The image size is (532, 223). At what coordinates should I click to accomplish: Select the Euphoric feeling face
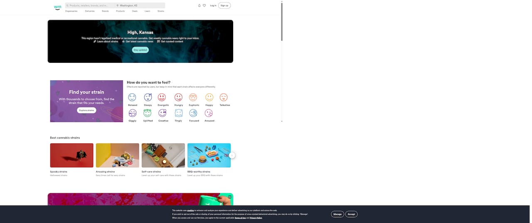(x=193, y=97)
